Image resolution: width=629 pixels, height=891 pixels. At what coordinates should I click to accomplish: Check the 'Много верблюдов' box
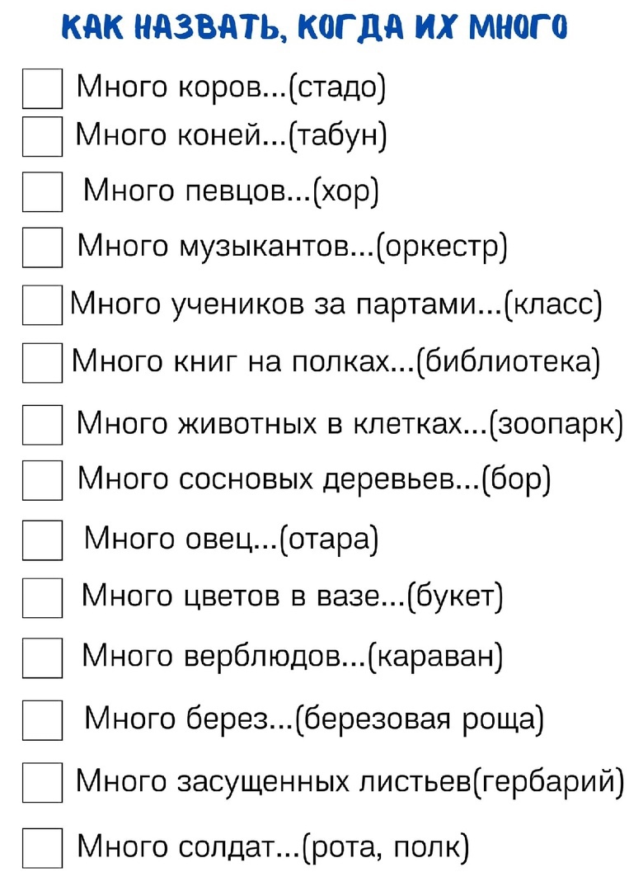tap(43, 658)
